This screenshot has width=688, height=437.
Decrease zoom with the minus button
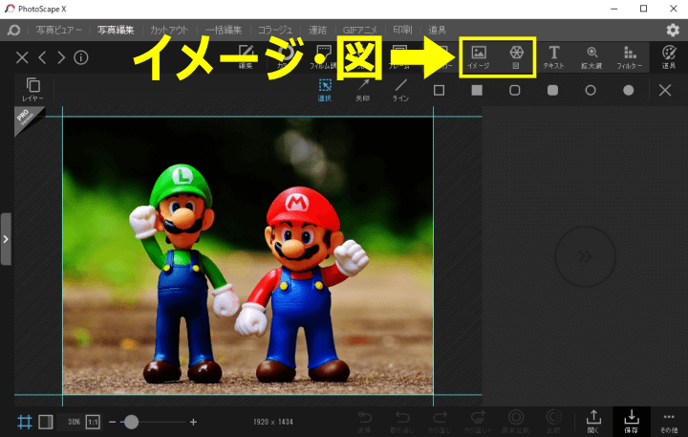(112, 422)
